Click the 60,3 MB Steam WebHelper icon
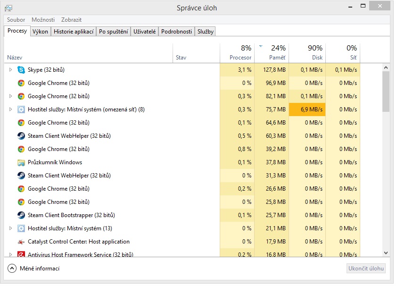Screen dimensions: 397x286 21,136
